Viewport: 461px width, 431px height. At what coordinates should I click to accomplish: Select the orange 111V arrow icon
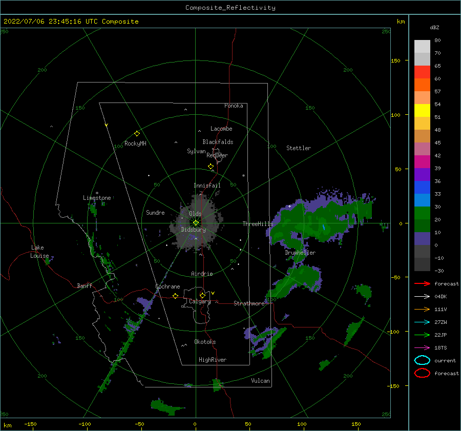pos(422,309)
